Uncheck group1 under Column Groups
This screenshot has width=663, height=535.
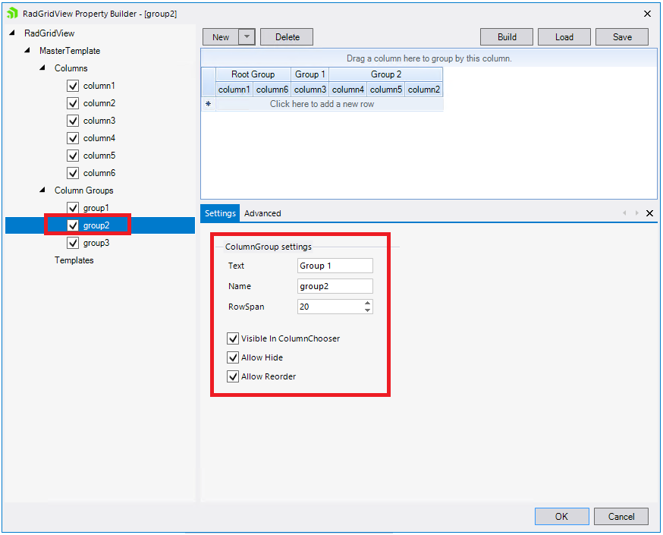[x=72, y=207]
